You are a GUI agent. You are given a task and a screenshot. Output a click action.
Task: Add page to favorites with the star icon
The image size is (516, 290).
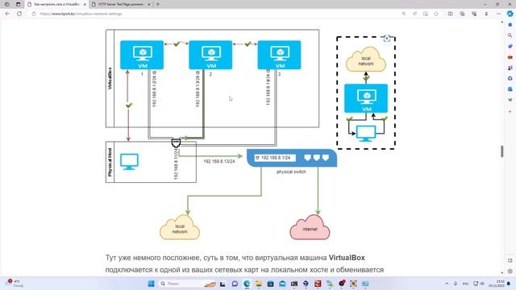(436, 14)
